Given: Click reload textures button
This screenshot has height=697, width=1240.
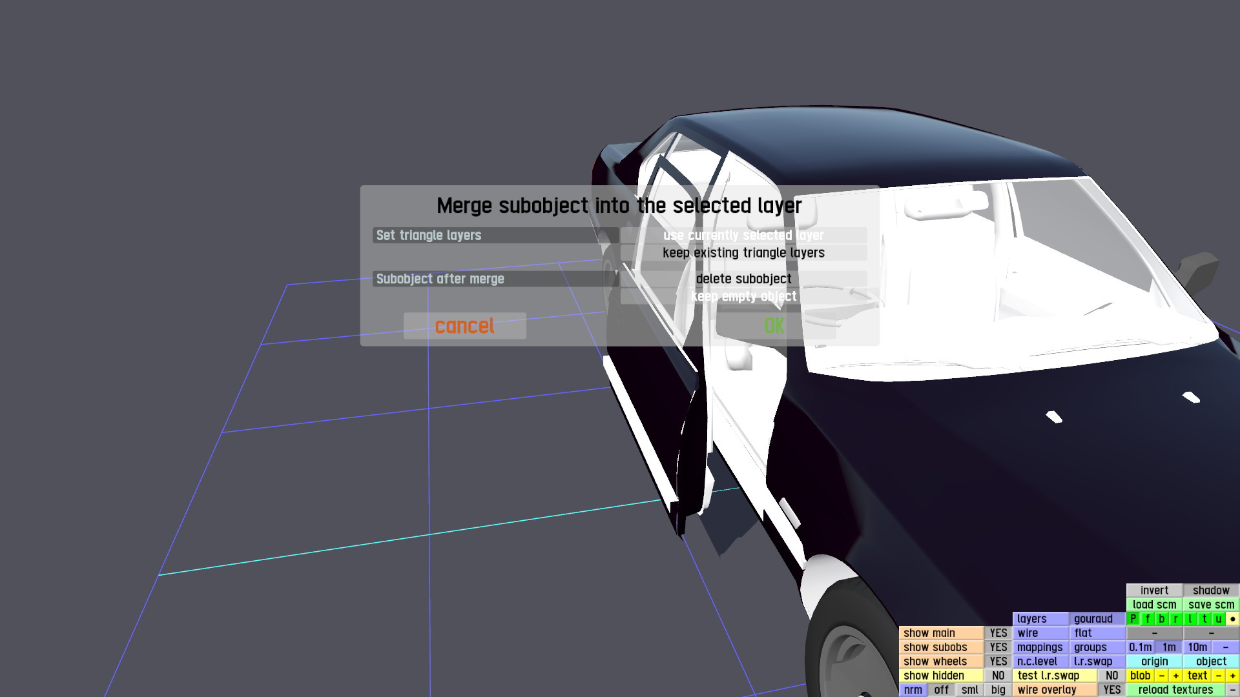Looking at the screenshot, I should pyautogui.click(x=1175, y=690).
